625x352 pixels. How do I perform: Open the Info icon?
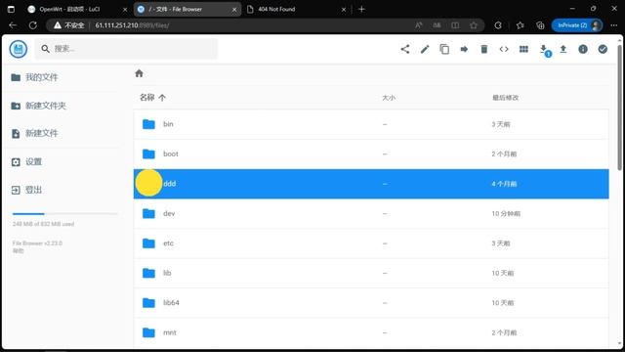583,49
